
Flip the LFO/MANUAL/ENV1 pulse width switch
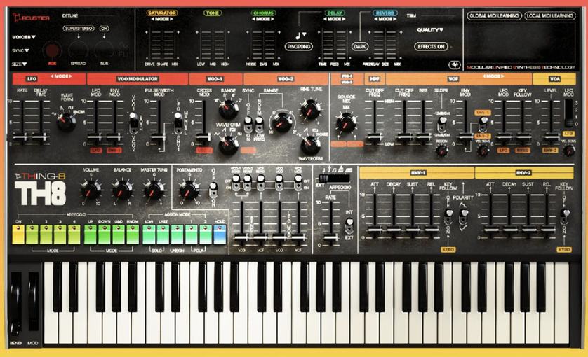pos(178,122)
